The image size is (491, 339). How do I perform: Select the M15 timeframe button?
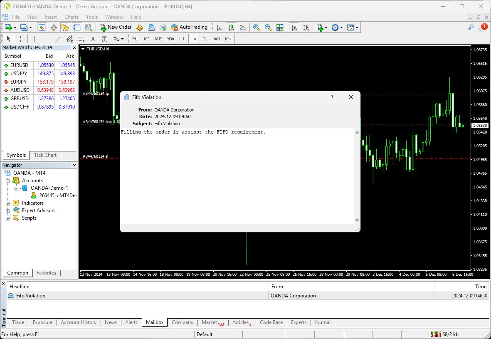[158, 39]
